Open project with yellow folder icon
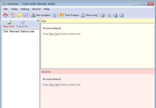This screenshot has height=108, width=156. 19,15
